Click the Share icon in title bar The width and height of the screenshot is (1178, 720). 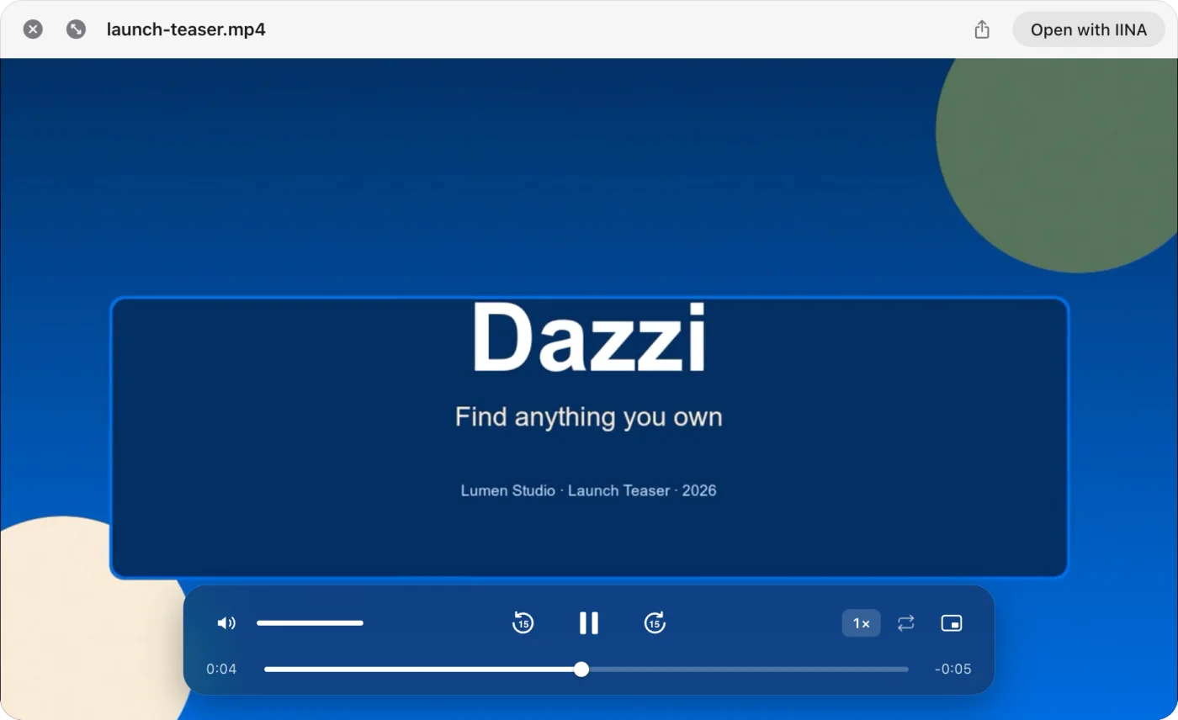click(982, 29)
